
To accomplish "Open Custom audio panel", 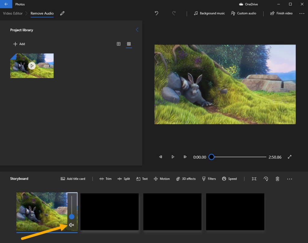I will (244, 13).
